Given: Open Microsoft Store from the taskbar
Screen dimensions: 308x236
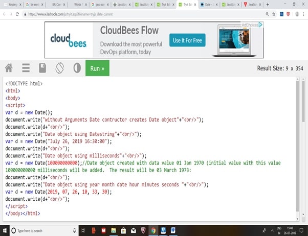Looking at the screenshot, I should pyautogui.click(x=123, y=230).
